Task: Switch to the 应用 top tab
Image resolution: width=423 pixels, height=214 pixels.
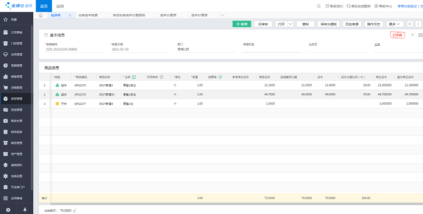Action: point(60,6)
